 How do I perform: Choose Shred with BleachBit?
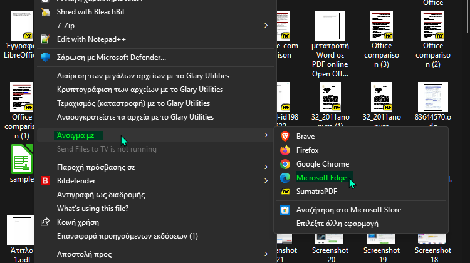coord(155,12)
